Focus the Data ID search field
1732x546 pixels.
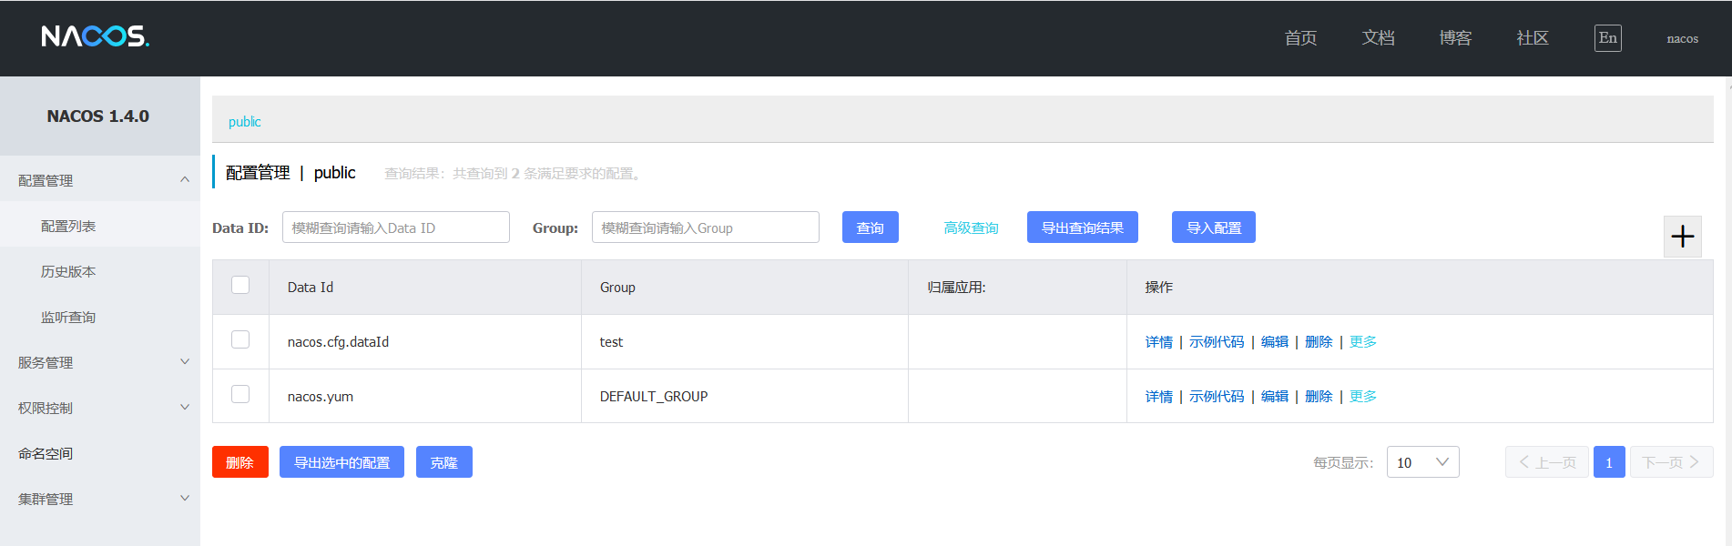[x=395, y=227]
